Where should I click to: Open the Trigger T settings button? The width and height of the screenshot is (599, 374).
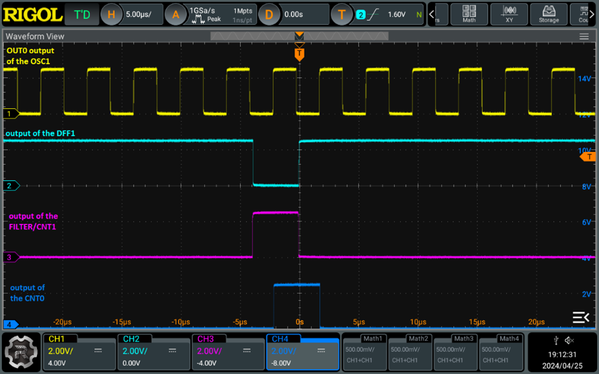pos(342,14)
